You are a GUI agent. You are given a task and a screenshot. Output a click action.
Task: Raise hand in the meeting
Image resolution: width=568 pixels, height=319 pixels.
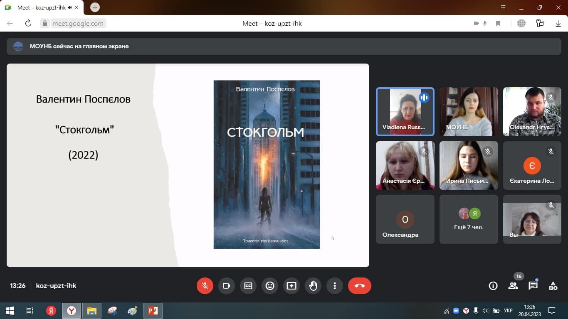(313, 286)
